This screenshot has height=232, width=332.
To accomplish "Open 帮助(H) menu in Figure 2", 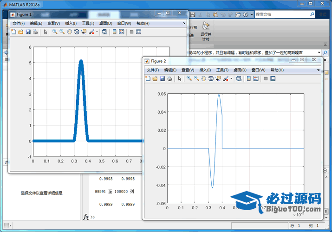I will click(x=277, y=70).
